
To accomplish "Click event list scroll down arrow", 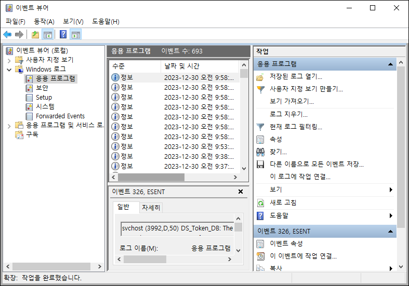I will point(244,169).
